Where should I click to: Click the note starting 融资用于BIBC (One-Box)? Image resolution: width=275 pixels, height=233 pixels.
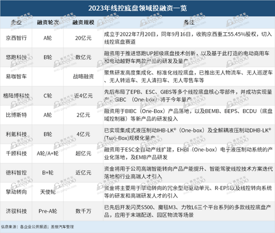coord(188,115)
